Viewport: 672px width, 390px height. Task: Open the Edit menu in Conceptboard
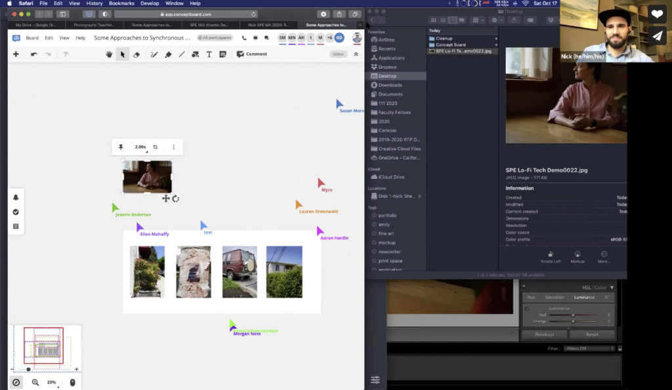(49, 37)
